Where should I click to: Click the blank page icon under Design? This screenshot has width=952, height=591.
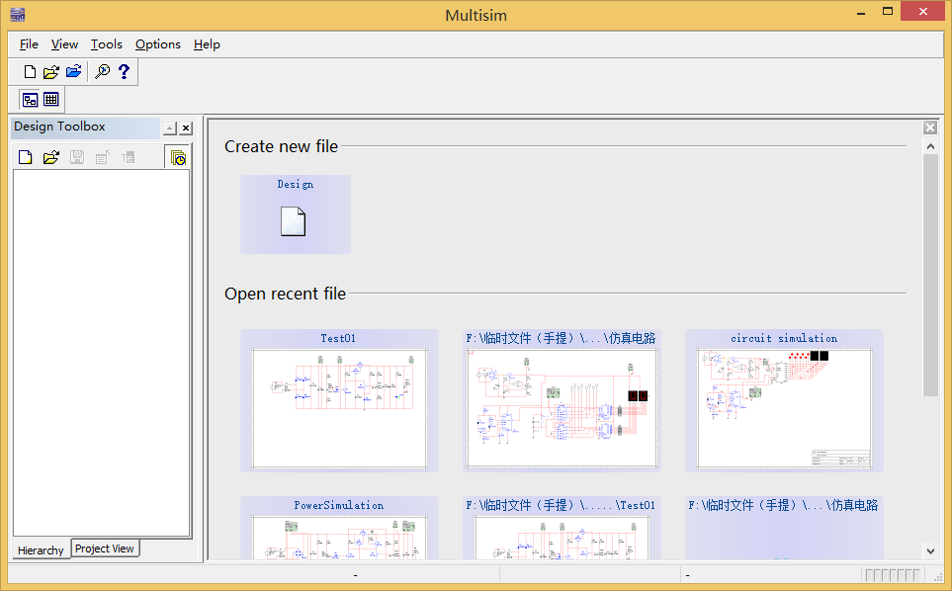coord(294,221)
